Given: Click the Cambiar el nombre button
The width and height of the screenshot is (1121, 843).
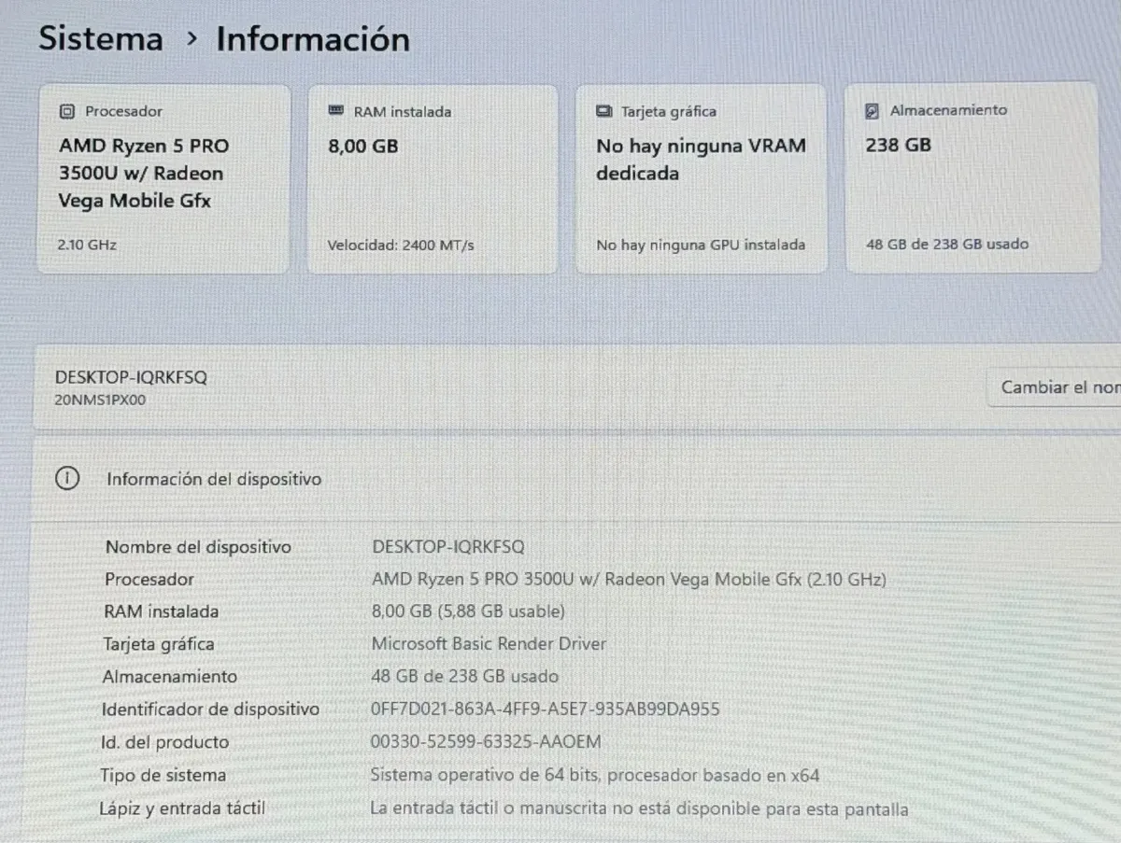Looking at the screenshot, I should click(x=1055, y=386).
